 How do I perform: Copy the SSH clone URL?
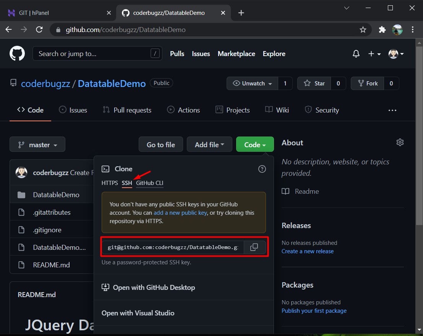click(254, 247)
